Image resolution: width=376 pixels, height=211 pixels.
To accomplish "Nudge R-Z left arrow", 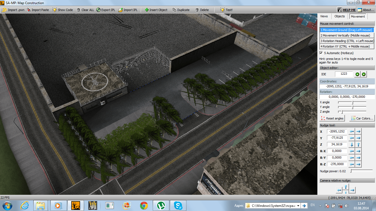I will (352, 164).
